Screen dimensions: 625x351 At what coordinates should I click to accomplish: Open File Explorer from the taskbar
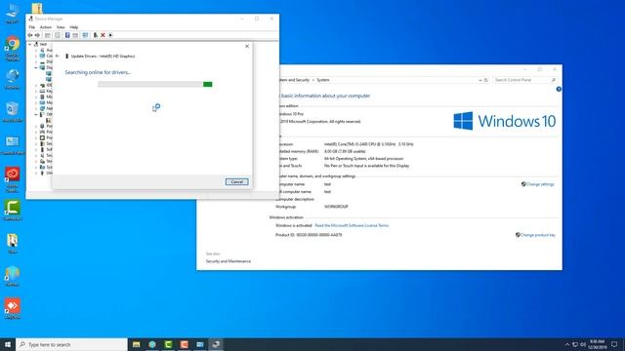[137, 344]
